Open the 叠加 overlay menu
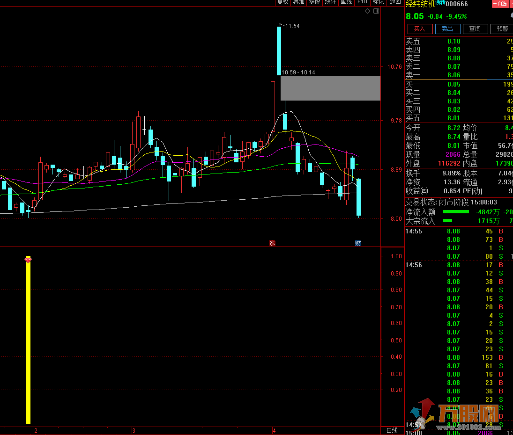This screenshot has width=513, height=435. click(298, 2)
